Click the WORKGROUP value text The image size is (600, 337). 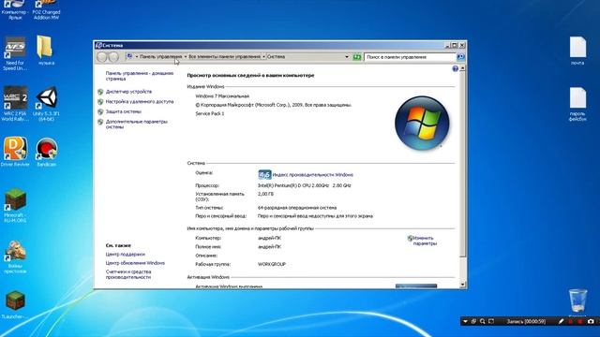pos(272,264)
